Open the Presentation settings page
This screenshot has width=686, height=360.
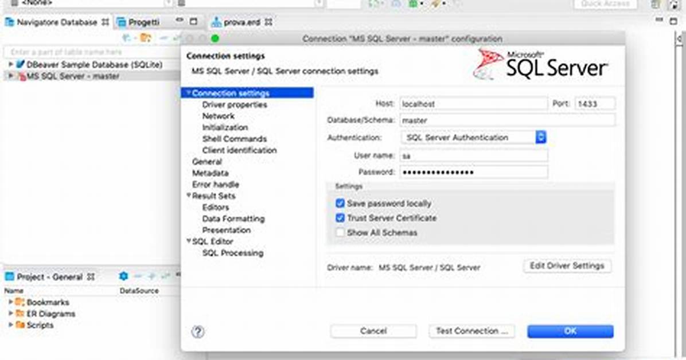[226, 230]
